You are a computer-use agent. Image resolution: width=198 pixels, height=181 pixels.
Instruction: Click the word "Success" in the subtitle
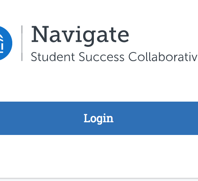(x=101, y=57)
